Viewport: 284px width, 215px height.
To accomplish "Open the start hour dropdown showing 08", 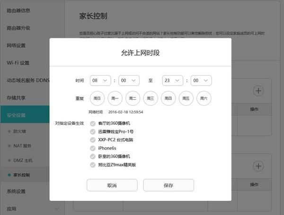I will click(x=100, y=80).
